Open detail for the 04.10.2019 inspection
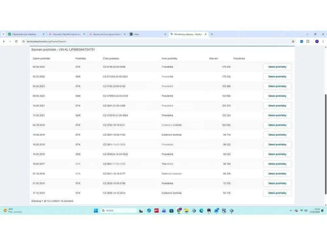This screenshot has height=245, width=327. tap(277, 125)
